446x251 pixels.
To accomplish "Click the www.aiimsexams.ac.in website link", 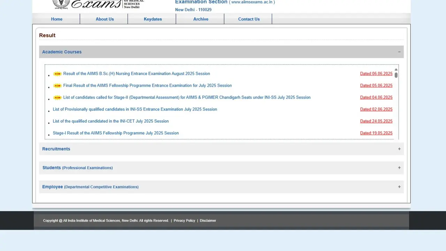I will pyautogui.click(x=252, y=2).
